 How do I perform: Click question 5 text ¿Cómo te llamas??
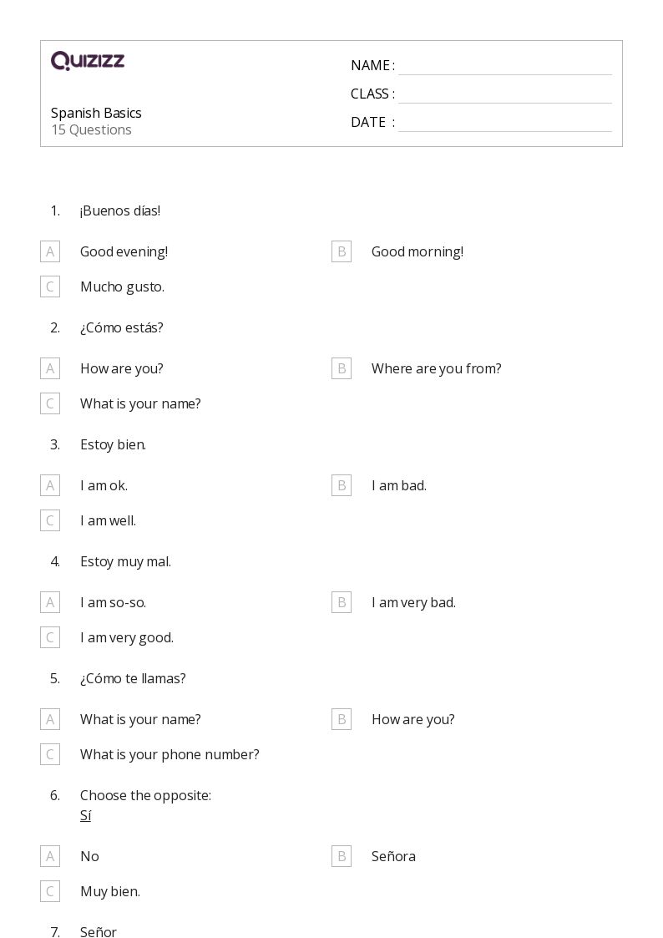[133, 678]
